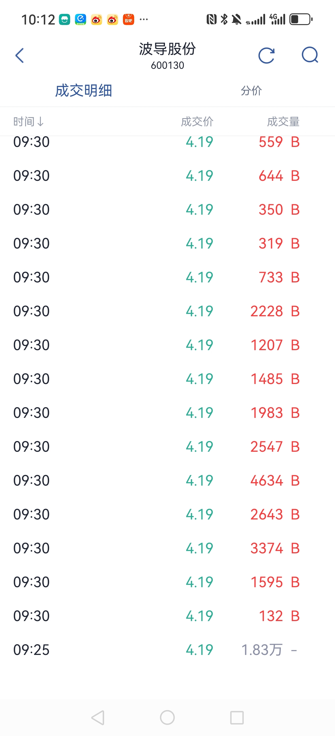Open the stock search icon
Viewport: 335px width, 736px height.
click(x=310, y=55)
